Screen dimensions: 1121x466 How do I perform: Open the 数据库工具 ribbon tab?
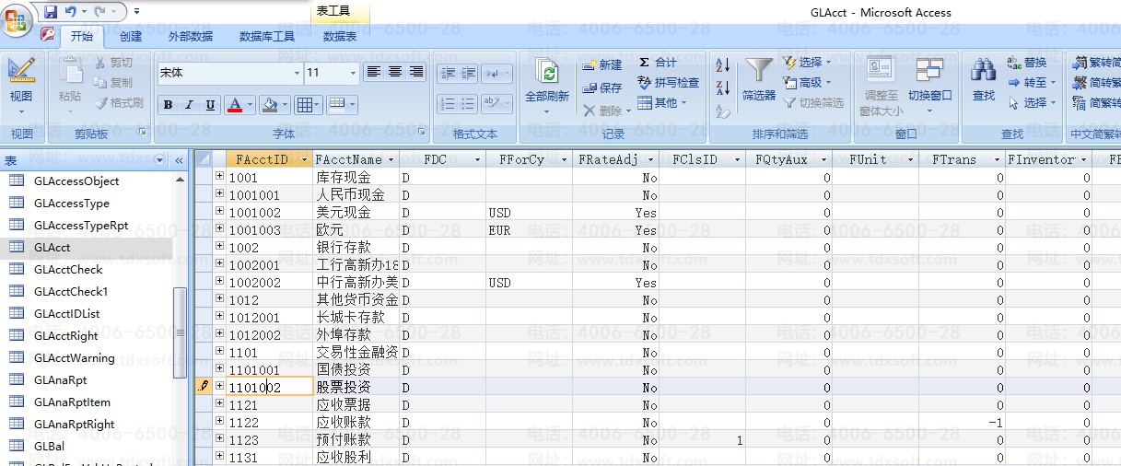point(266,37)
